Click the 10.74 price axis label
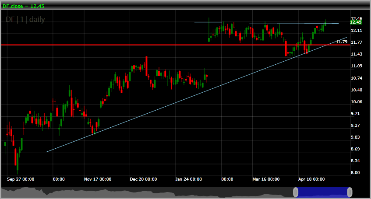The height and width of the screenshot is (199, 371). (x=357, y=78)
